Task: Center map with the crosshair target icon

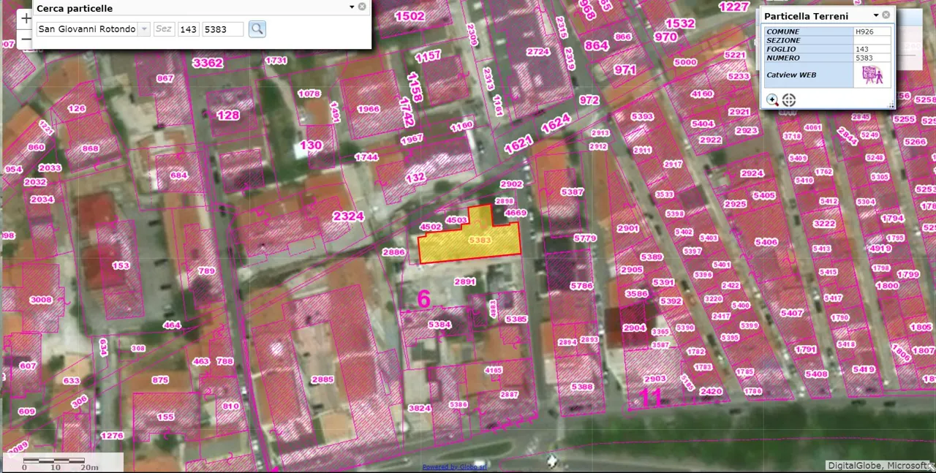Action: (x=789, y=99)
